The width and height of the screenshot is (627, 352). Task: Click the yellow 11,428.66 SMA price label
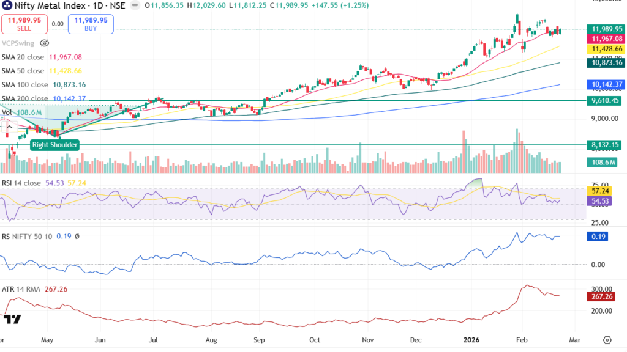606,49
